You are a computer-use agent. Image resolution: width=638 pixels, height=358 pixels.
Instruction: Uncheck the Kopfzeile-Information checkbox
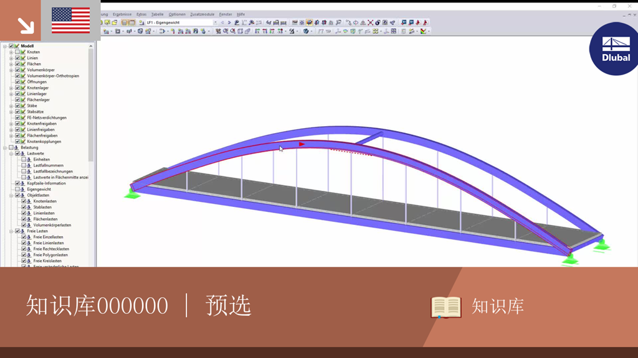tap(17, 183)
